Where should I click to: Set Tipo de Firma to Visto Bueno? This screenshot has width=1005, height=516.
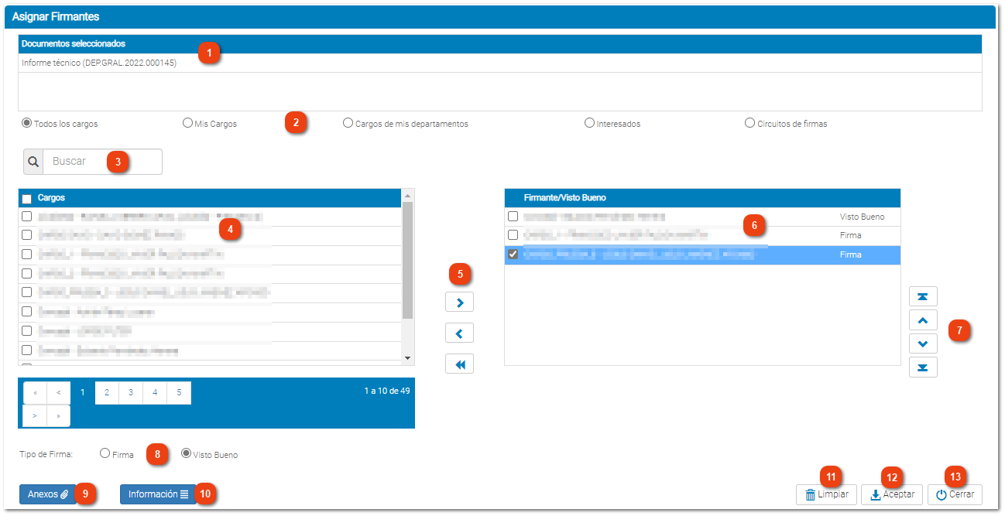[x=186, y=454]
